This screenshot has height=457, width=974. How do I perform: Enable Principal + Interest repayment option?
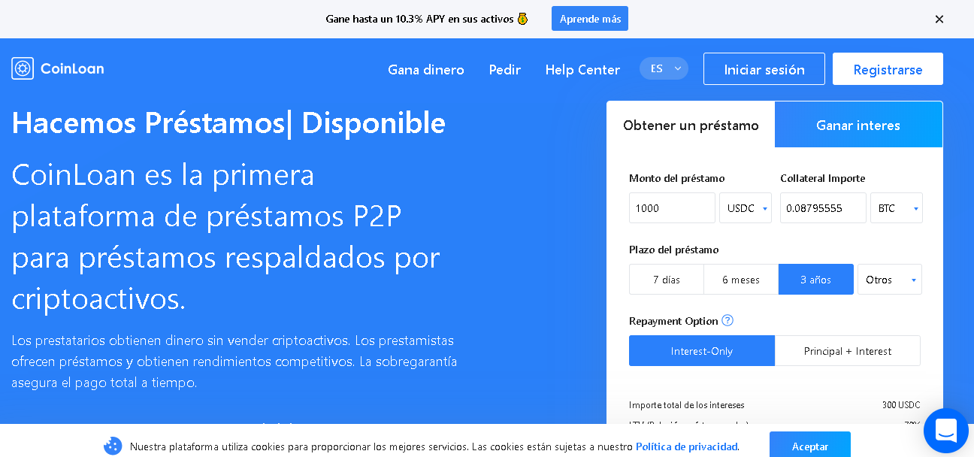click(x=848, y=350)
